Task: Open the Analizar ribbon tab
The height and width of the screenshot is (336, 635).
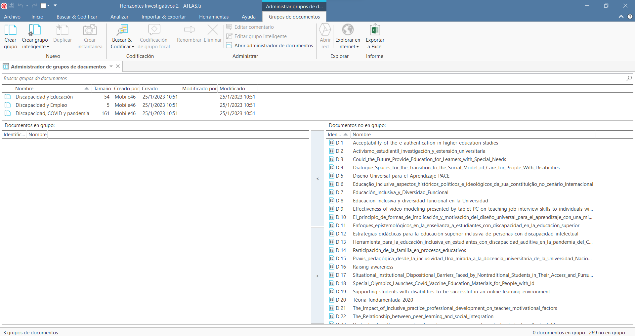Action: click(119, 17)
